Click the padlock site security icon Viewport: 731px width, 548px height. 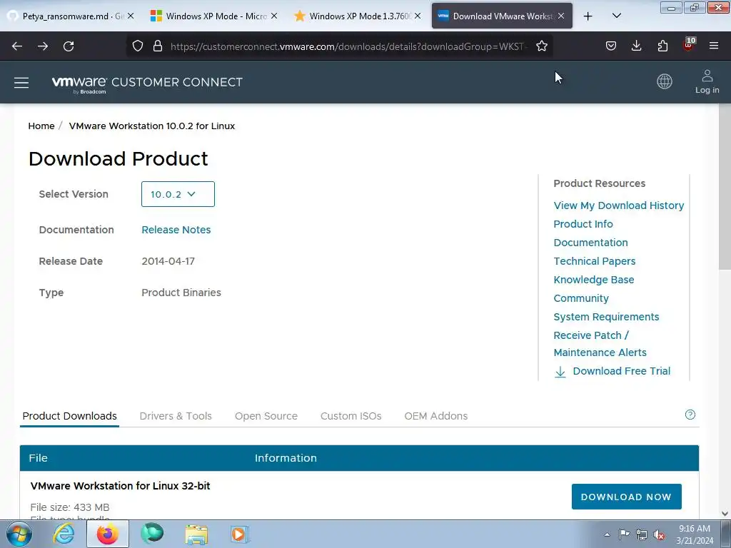point(158,46)
